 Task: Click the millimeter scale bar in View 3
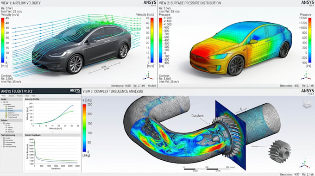(207, 169)
